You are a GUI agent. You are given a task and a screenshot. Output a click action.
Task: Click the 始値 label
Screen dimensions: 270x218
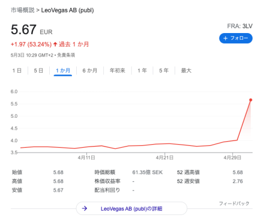(17, 172)
